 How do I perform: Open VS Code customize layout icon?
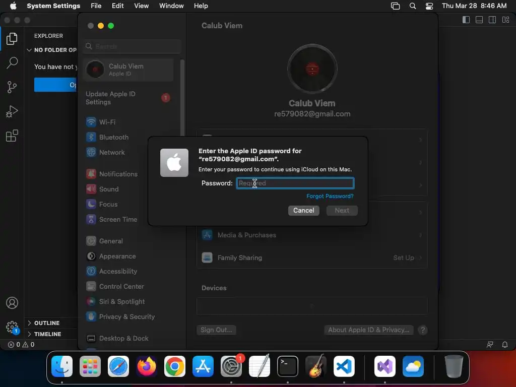(x=505, y=20)
